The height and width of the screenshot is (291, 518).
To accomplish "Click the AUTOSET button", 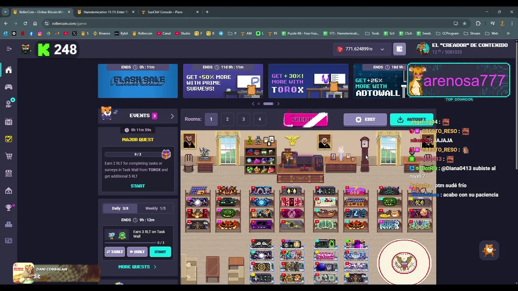I will [412, 120].
